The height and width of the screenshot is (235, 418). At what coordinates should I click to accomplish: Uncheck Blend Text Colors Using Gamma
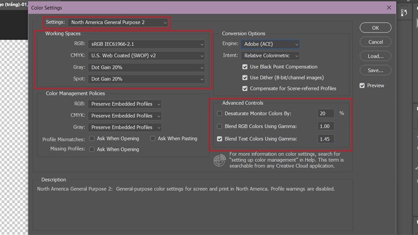click(219, 139)
